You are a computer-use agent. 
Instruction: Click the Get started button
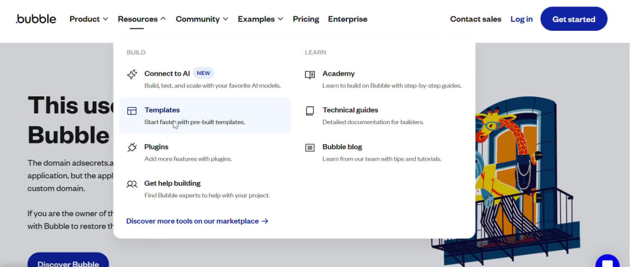(574, 19)
